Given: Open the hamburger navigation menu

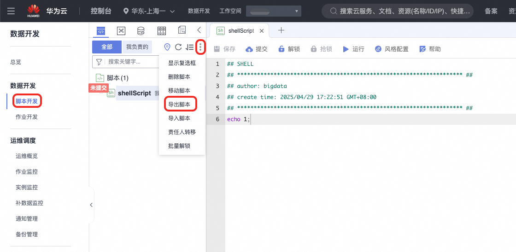Looking at the screenshot, I should (x=11, y=11).
